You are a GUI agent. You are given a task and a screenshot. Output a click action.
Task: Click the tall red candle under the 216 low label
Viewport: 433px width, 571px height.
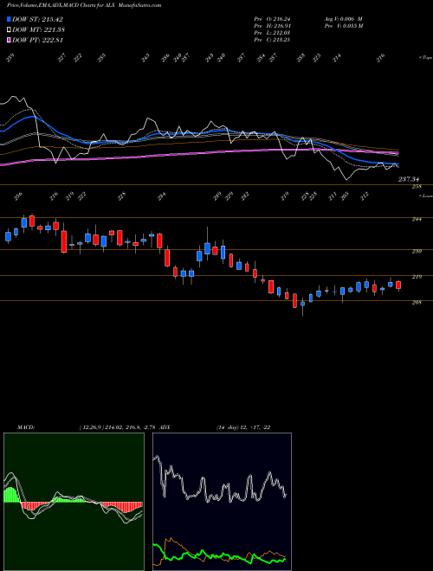(64, 241)
